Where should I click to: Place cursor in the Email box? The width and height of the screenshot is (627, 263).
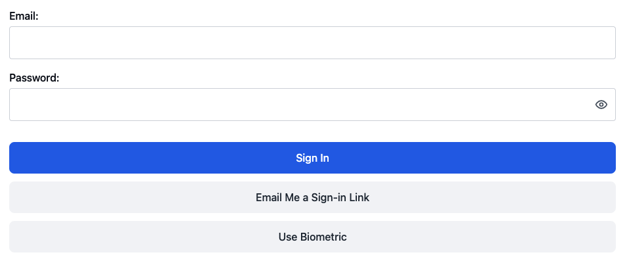point(312,43)
